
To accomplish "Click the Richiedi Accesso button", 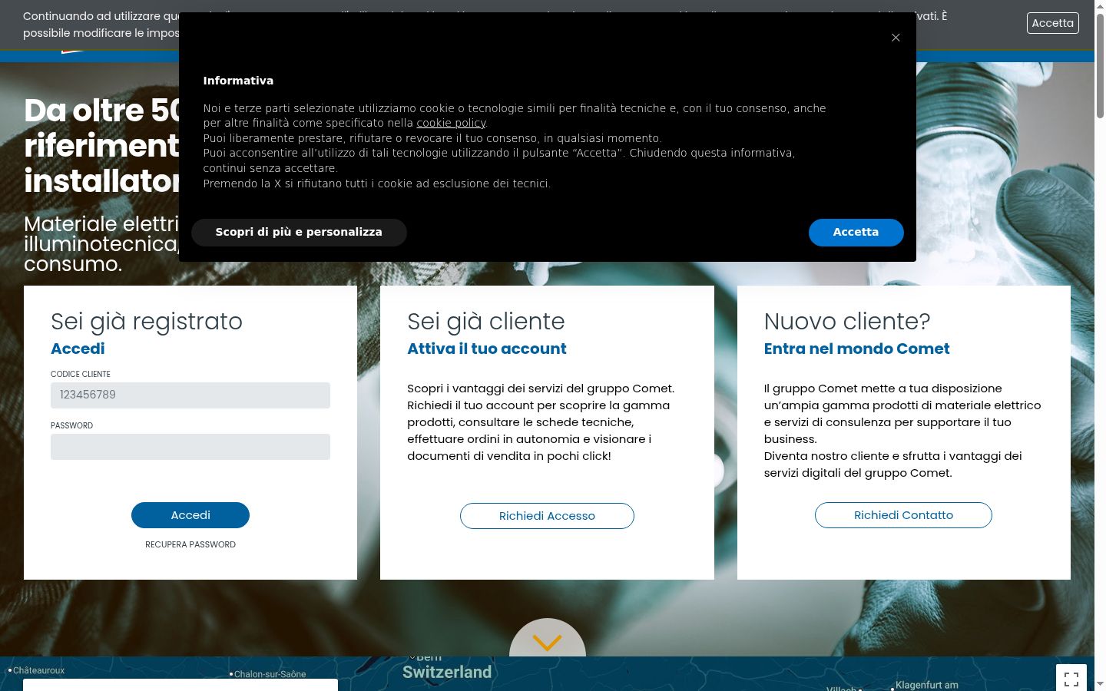I will pyautogui.click(x=547, y=516).
